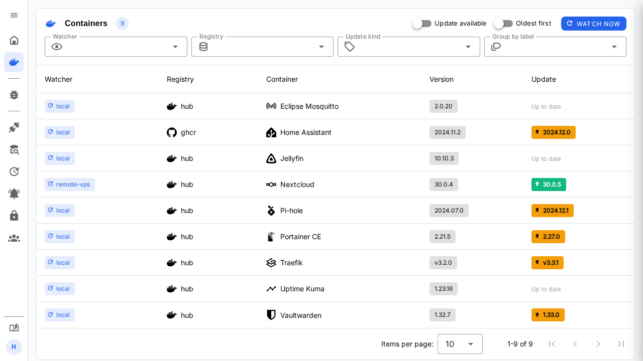Click the 1-9 of 9 pagination text

pos(520,344)
